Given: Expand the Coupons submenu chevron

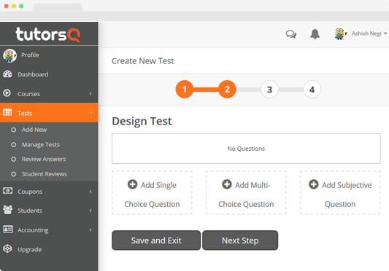Looking at the screenshot, I should (90, 192).
